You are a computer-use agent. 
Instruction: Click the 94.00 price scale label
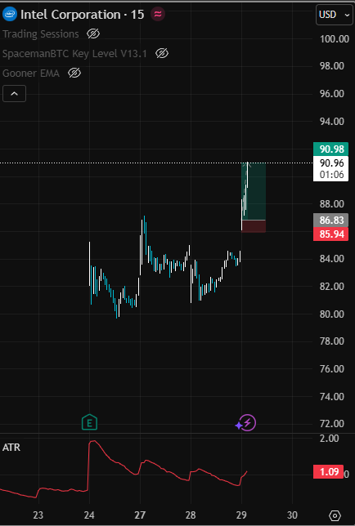click(x=332, y=121)
